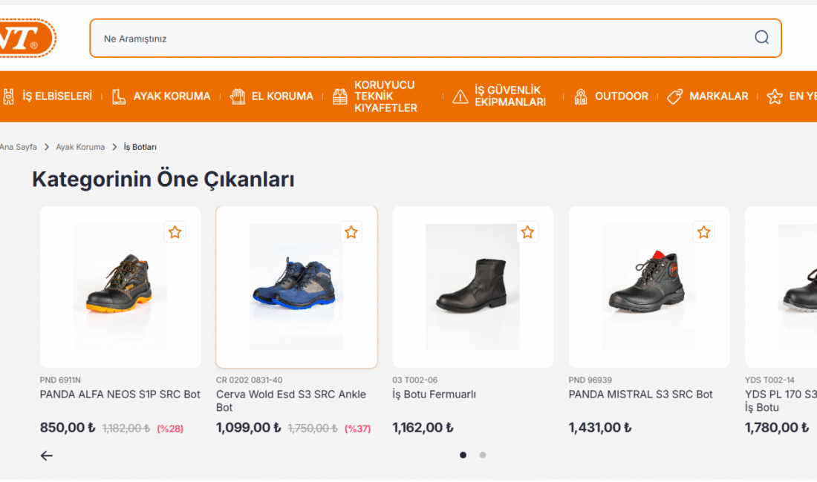Image resolution: width=817 pixels, height=482 pixels.
Task: Click the İş Elbiseleri clothing icon
Action: click(9, 96)
